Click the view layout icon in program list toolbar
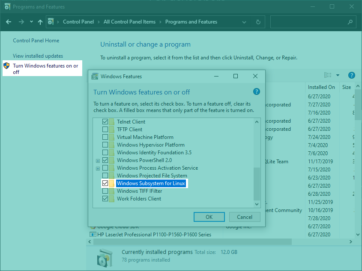Viewport: 362px width, 271px height. [x=328, y=75]
